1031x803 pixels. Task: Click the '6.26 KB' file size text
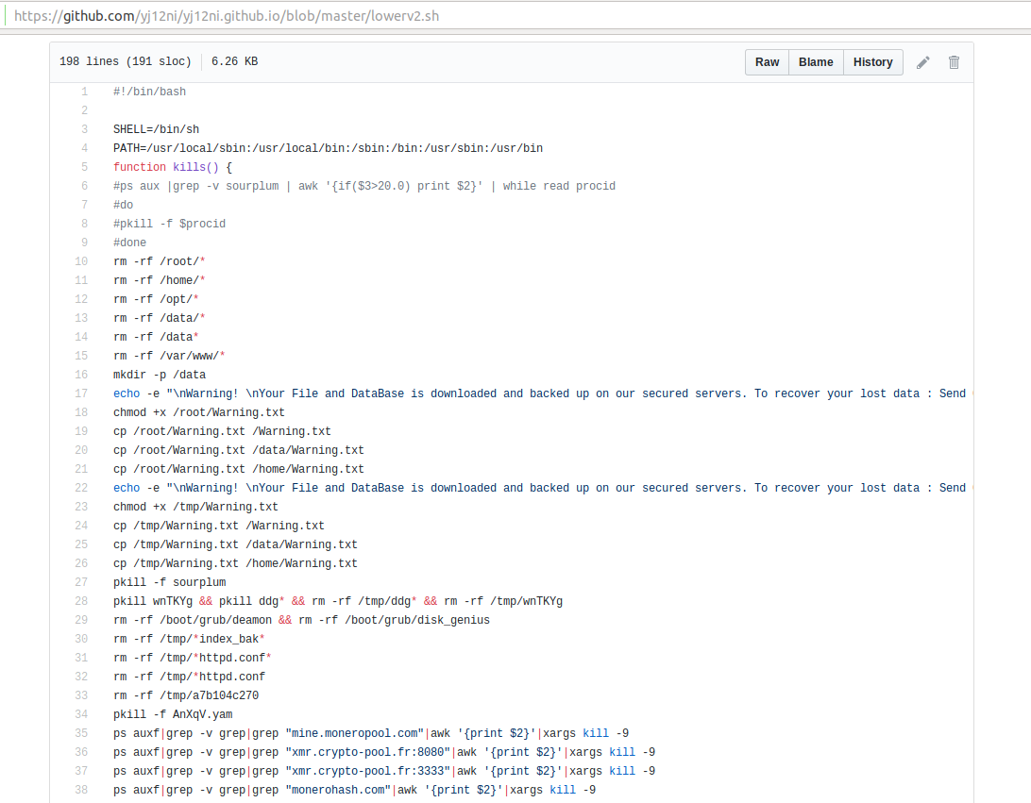click(x=235, y=61)
